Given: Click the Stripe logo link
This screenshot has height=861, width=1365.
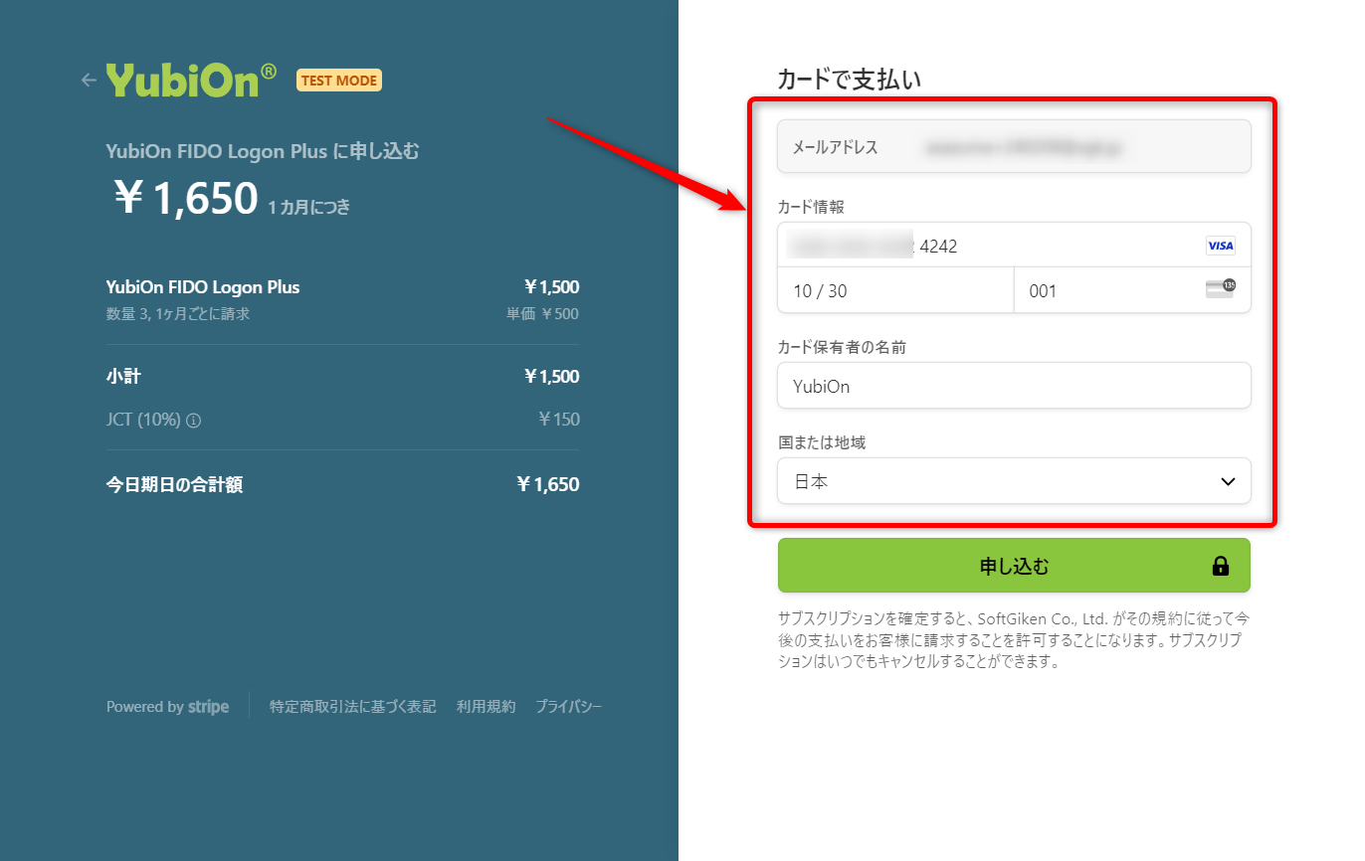Looking at the screenshot, I should click(208, 707).
